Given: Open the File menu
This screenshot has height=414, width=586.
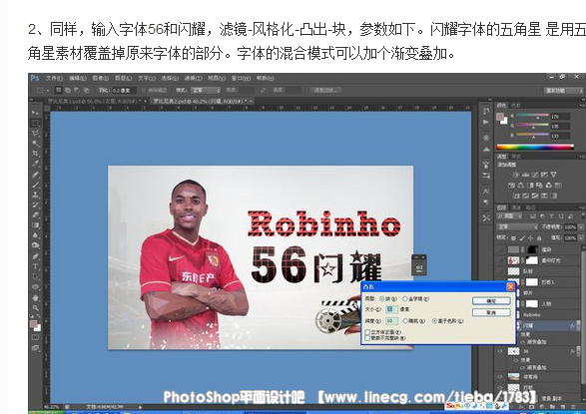Looking at the screenshot, I should click(54, 78).
